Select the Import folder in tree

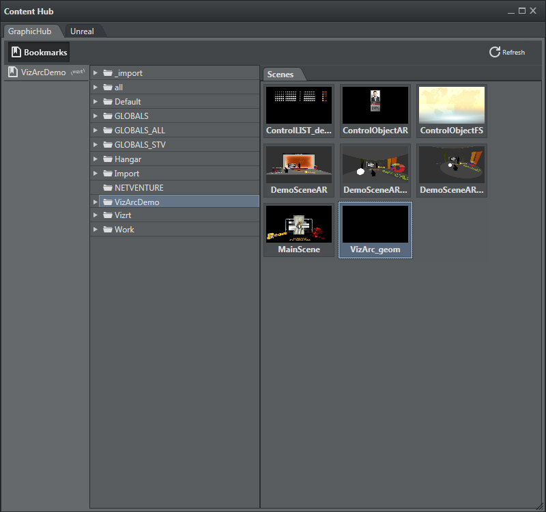point(126,174)
